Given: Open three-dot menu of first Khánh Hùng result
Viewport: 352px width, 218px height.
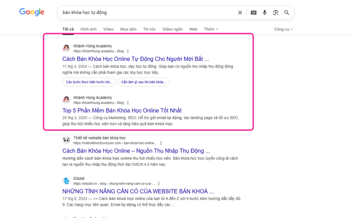Looking at the screenshot, I should 128,51.
